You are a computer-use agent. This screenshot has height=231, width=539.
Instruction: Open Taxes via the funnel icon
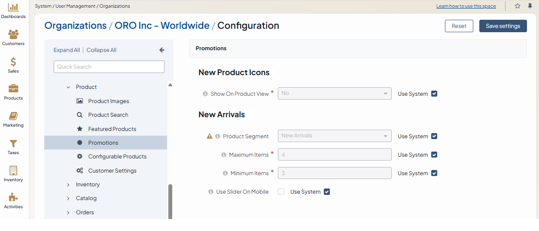[x=13, y=143]
